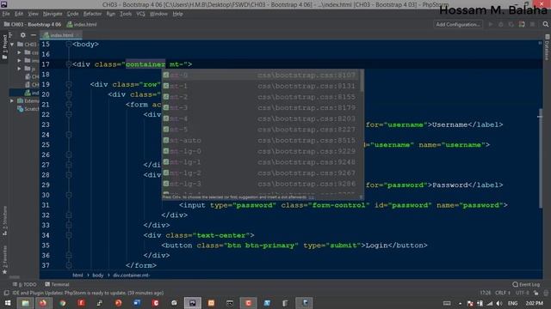Fold the row div on line 19
Screen dimensions: 551x309
[x=69, y=84]
